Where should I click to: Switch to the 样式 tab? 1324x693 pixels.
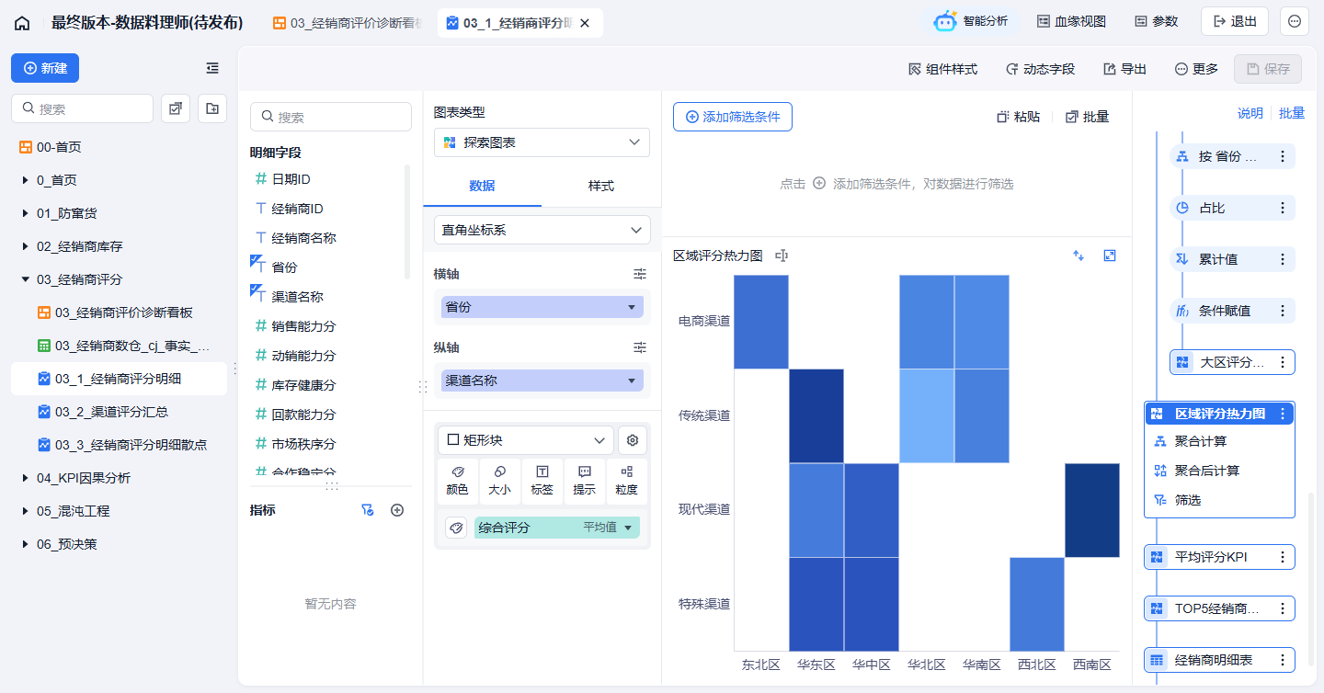[x=601, y=186]
